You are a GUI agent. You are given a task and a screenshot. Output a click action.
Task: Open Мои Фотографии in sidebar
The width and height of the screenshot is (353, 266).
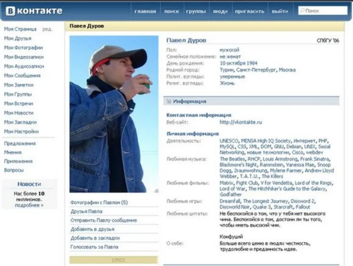pos(23,47)
